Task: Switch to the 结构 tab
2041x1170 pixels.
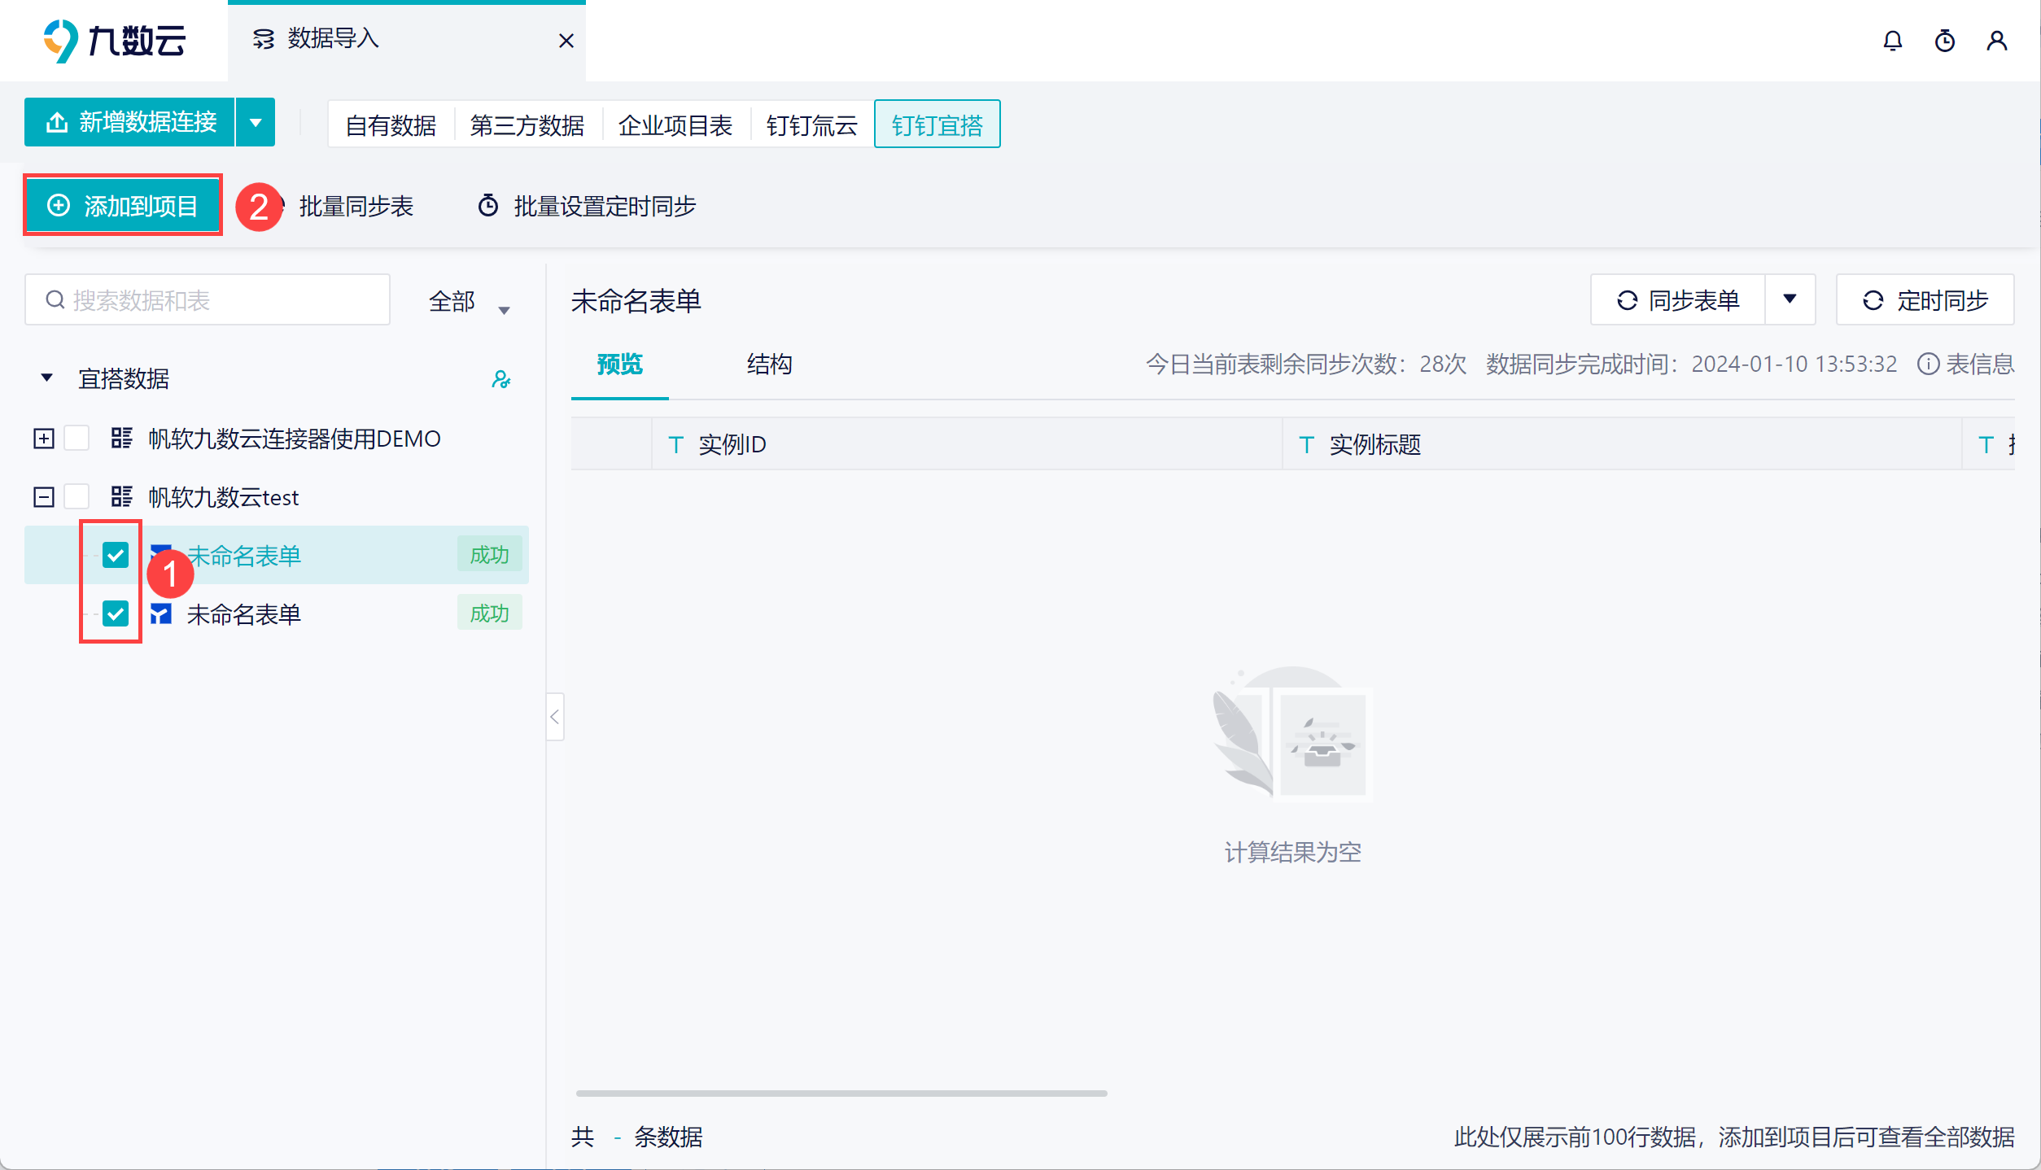Action: coord(769,364)
